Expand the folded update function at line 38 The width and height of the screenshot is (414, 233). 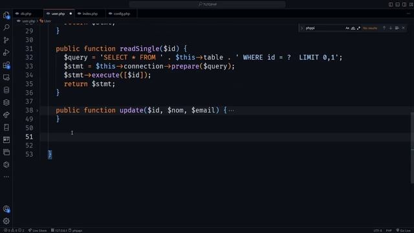click(38, 111)
